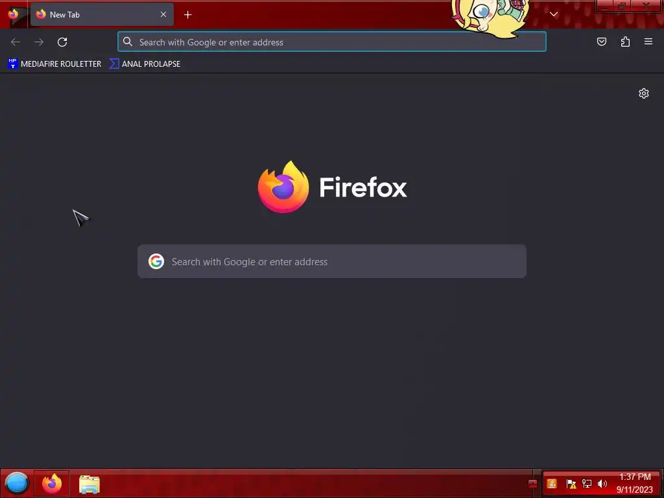Image resolution: width=664 pixels, height=498 pixels.
Task: Click the forward navigation arrow
Action: click(39, 42)
